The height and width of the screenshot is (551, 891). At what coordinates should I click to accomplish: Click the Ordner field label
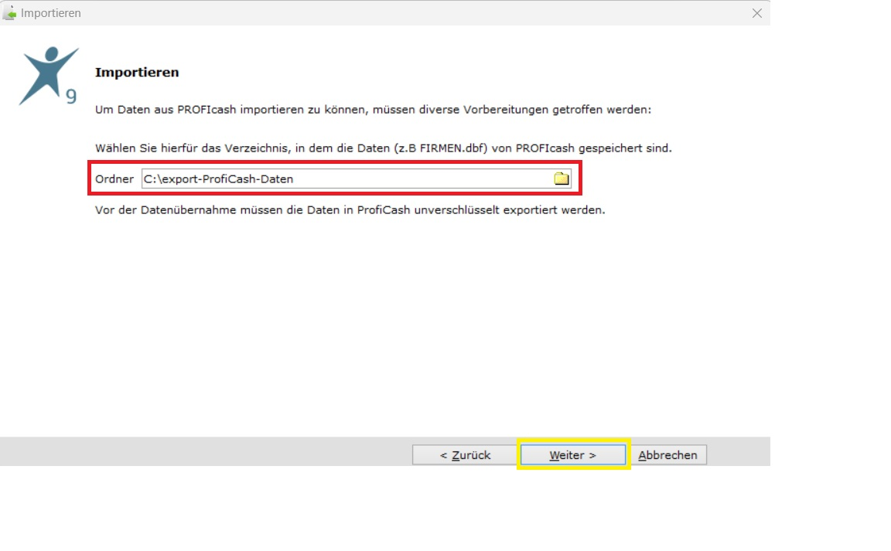pos(114,179)
